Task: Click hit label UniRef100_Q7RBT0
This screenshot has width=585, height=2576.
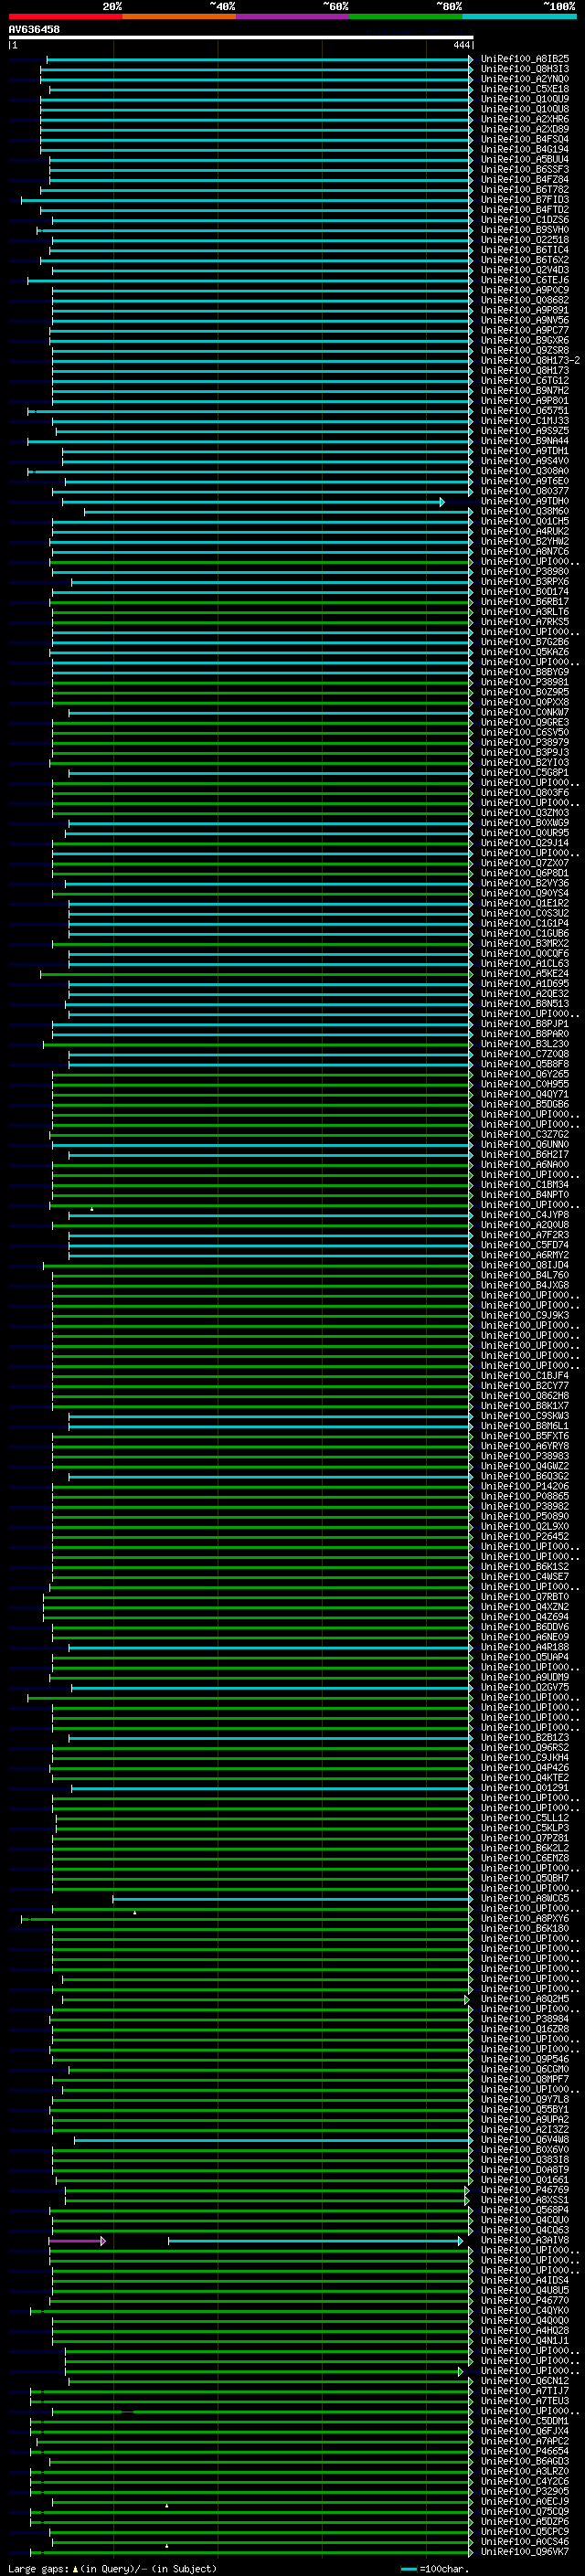Action: point(524,1597)
